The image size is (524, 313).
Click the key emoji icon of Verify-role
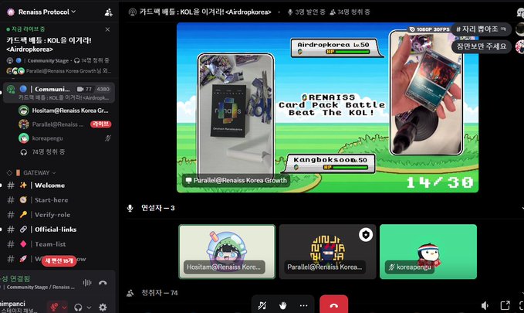(x=23, y=215)
